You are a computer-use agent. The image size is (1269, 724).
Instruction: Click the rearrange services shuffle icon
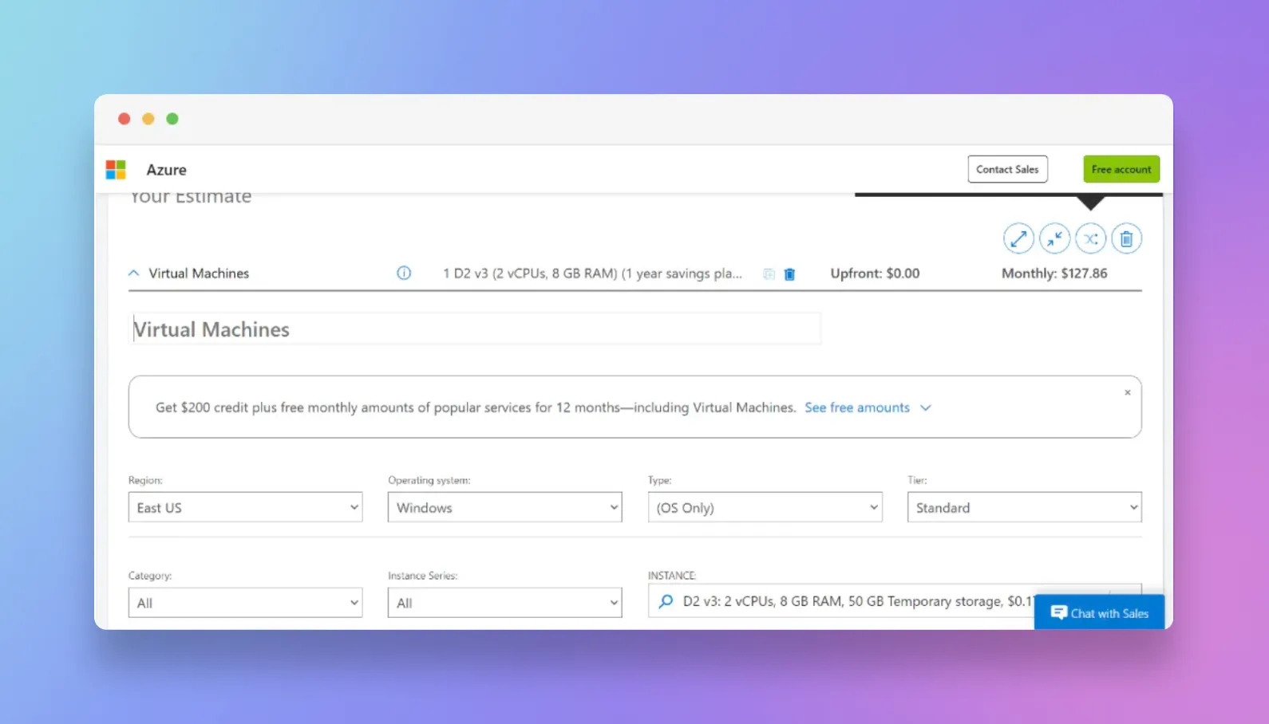click(1090, 238)
